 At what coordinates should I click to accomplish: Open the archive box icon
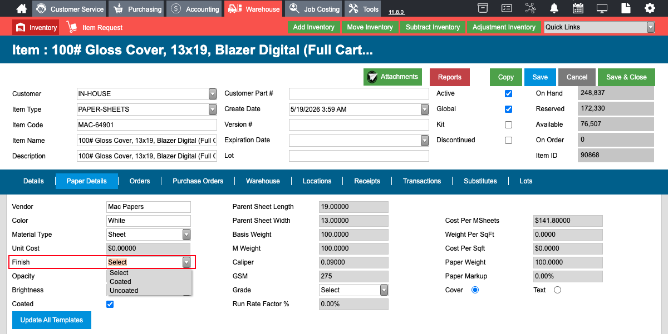tap(483, 8)
